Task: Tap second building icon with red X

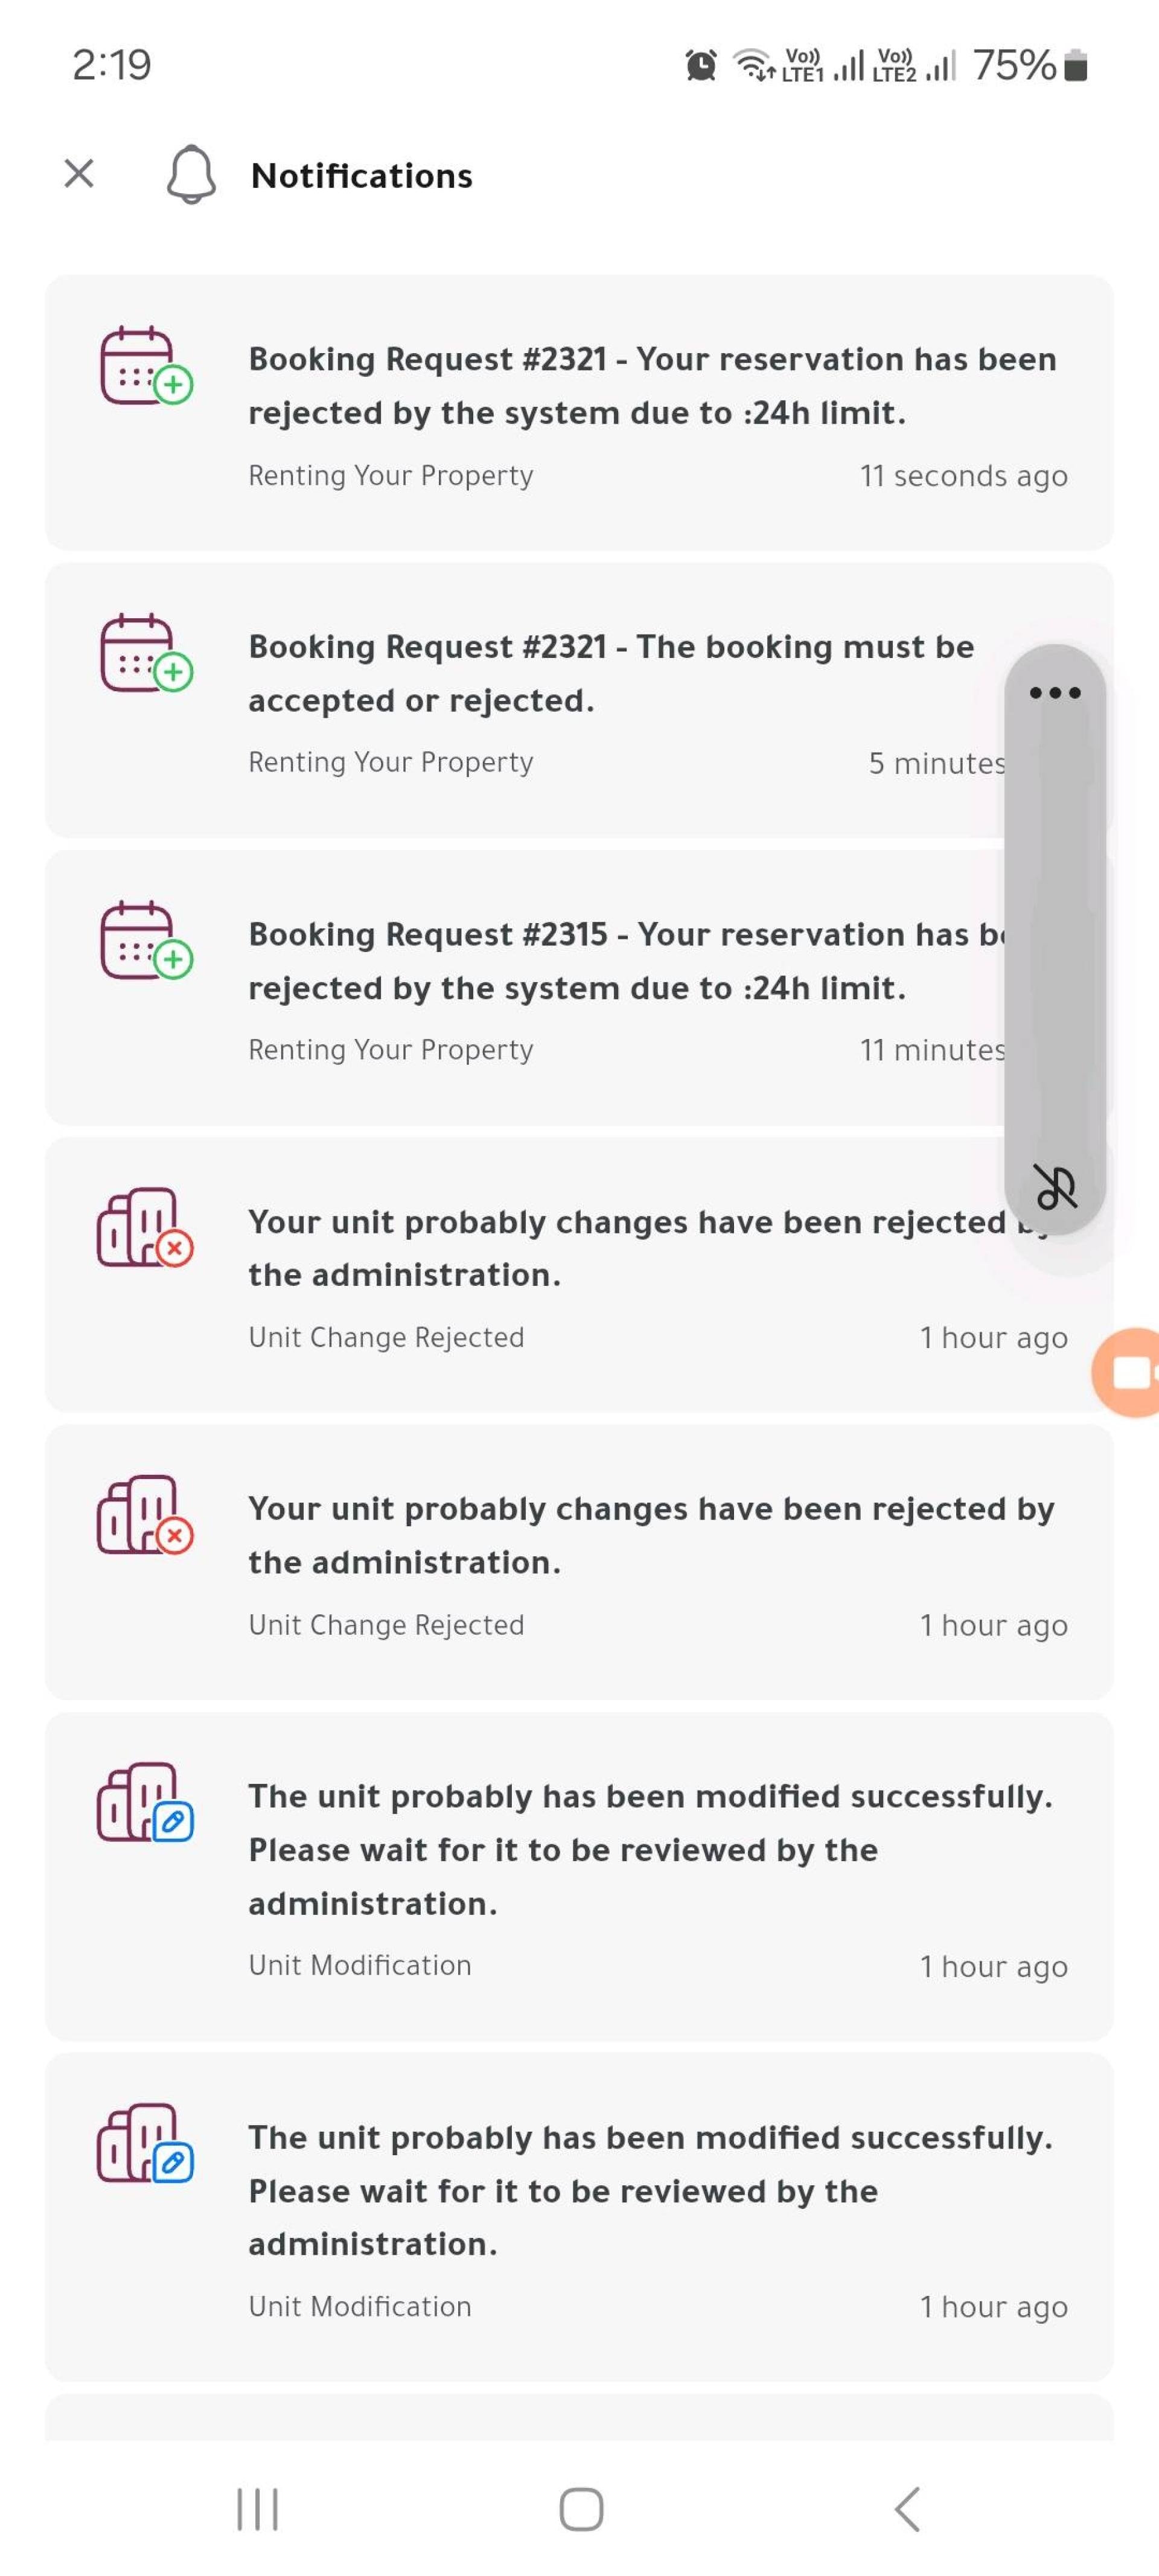Action: pos(145,1515)
